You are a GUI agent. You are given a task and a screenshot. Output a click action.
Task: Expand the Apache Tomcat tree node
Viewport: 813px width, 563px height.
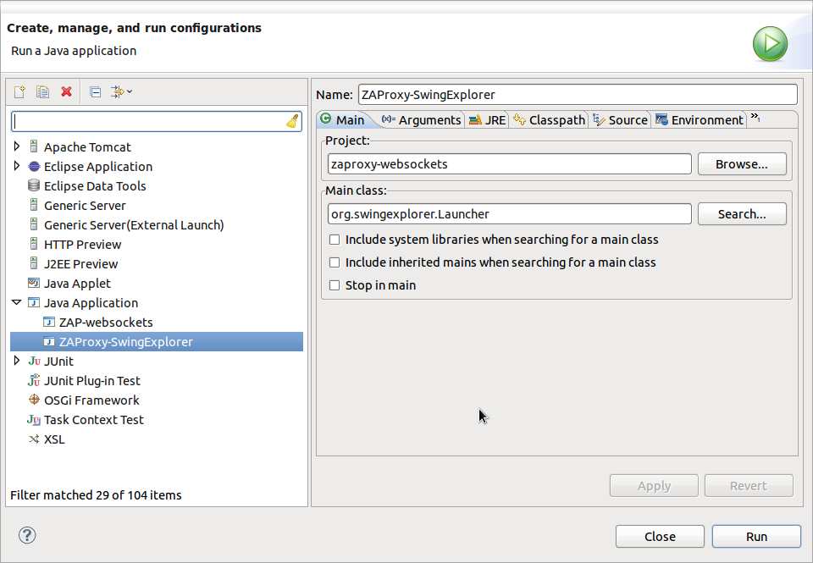pyautogui.click(x=17, y=146)
